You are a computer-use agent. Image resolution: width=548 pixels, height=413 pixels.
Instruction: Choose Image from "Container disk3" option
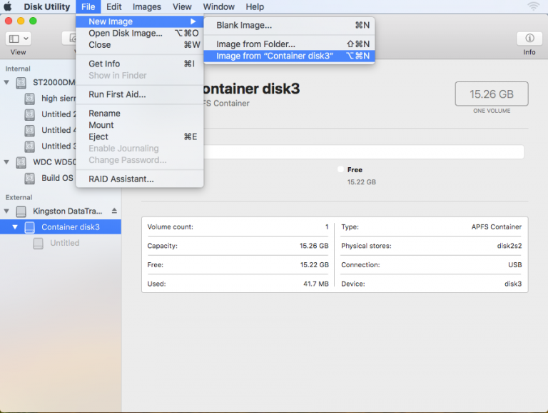click(x=275, y=56)
